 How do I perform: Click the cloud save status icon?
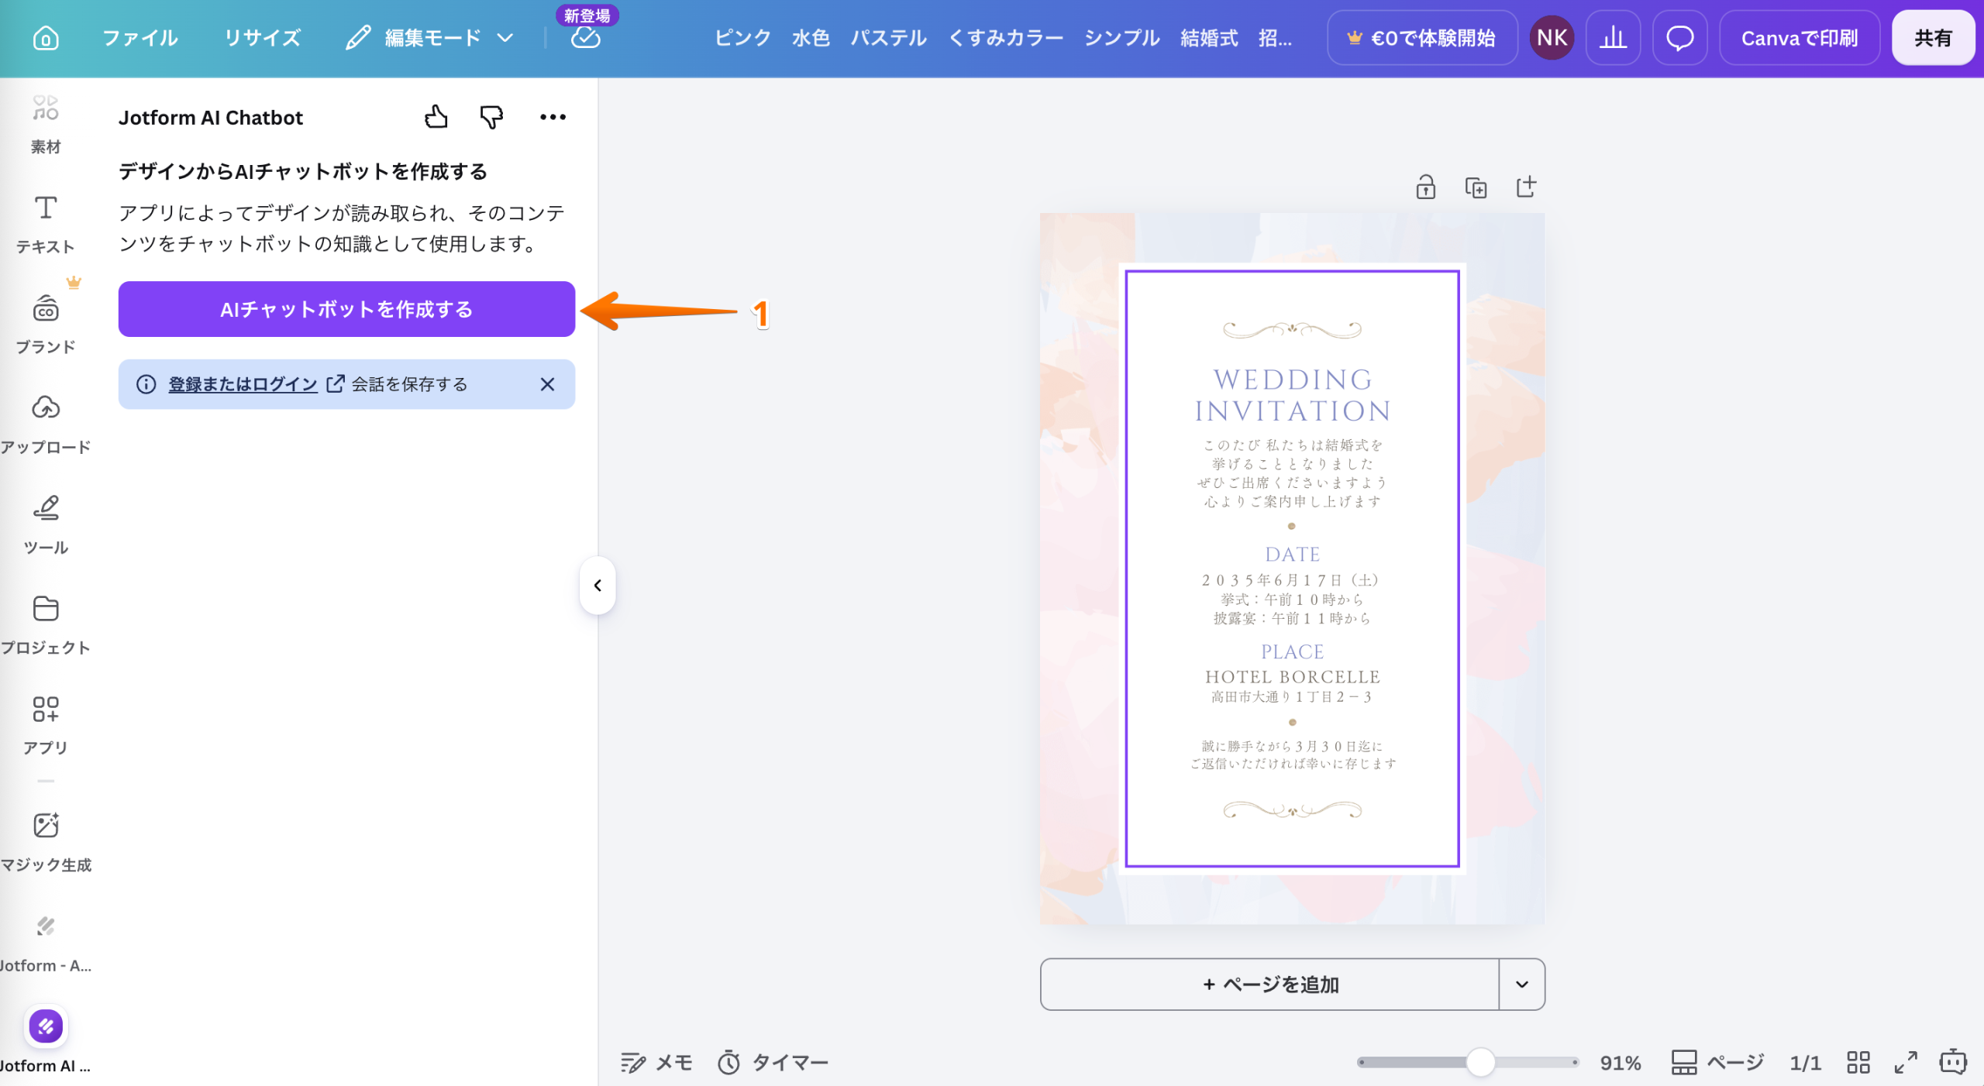click(x=586, y=38)
